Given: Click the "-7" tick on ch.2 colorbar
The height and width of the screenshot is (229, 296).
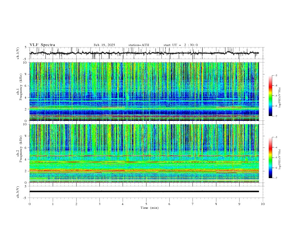Looking at the screenshot, I should [276, 178].
